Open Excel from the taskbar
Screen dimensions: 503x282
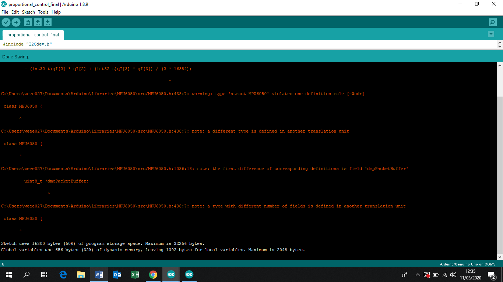135,275
